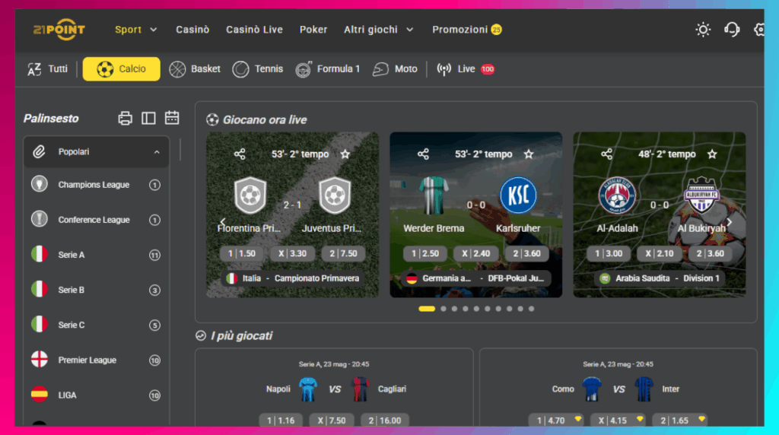Bet 1 at 2.50 on Werder Brema
This screenshot has height=435, width=779.
pyautogui.click(x=425, y=254)
